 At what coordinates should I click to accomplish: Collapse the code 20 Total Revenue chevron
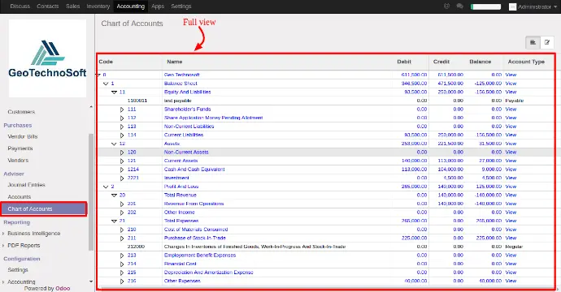[114, 195]
